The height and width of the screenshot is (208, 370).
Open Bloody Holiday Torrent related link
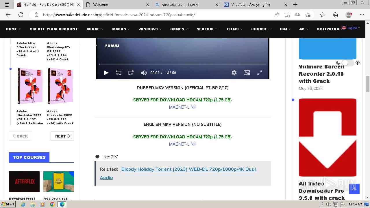(178, 173)
